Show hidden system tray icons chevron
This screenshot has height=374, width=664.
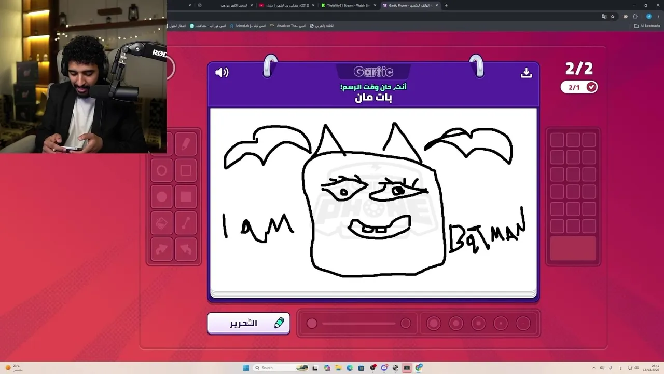pyautogui.click(x=594, y=368)
